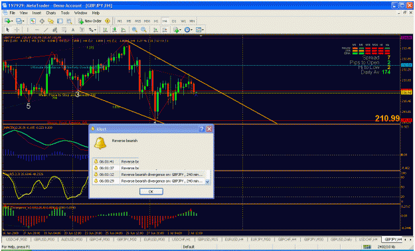Select the Trendline drawing tool
Screen dimensions: 415x251
[46, 30]
